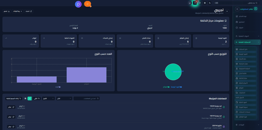The height and width of the screenshot is (130, 262).
Task: Click نظام المقاولات logo icon
Action: click(x=255, y=9)
